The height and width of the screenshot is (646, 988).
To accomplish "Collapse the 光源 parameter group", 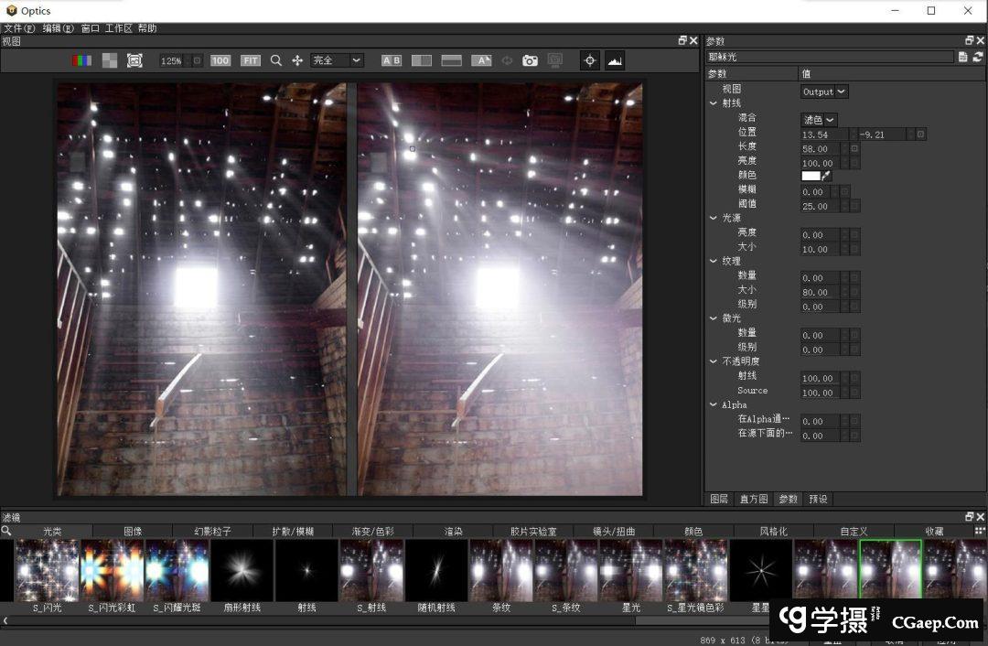I will click(x=714, y=218).
